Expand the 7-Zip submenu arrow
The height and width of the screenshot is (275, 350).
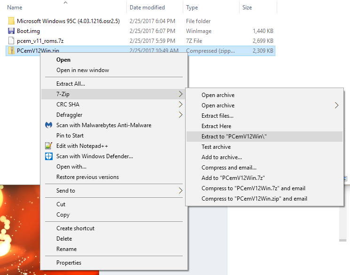[x=180, y=94]
